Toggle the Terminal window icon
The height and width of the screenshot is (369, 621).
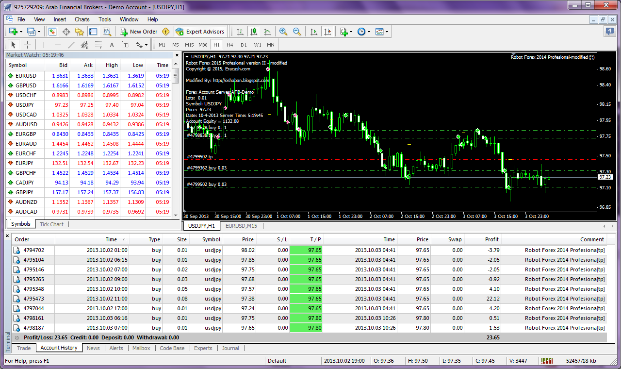pos(93,32)
